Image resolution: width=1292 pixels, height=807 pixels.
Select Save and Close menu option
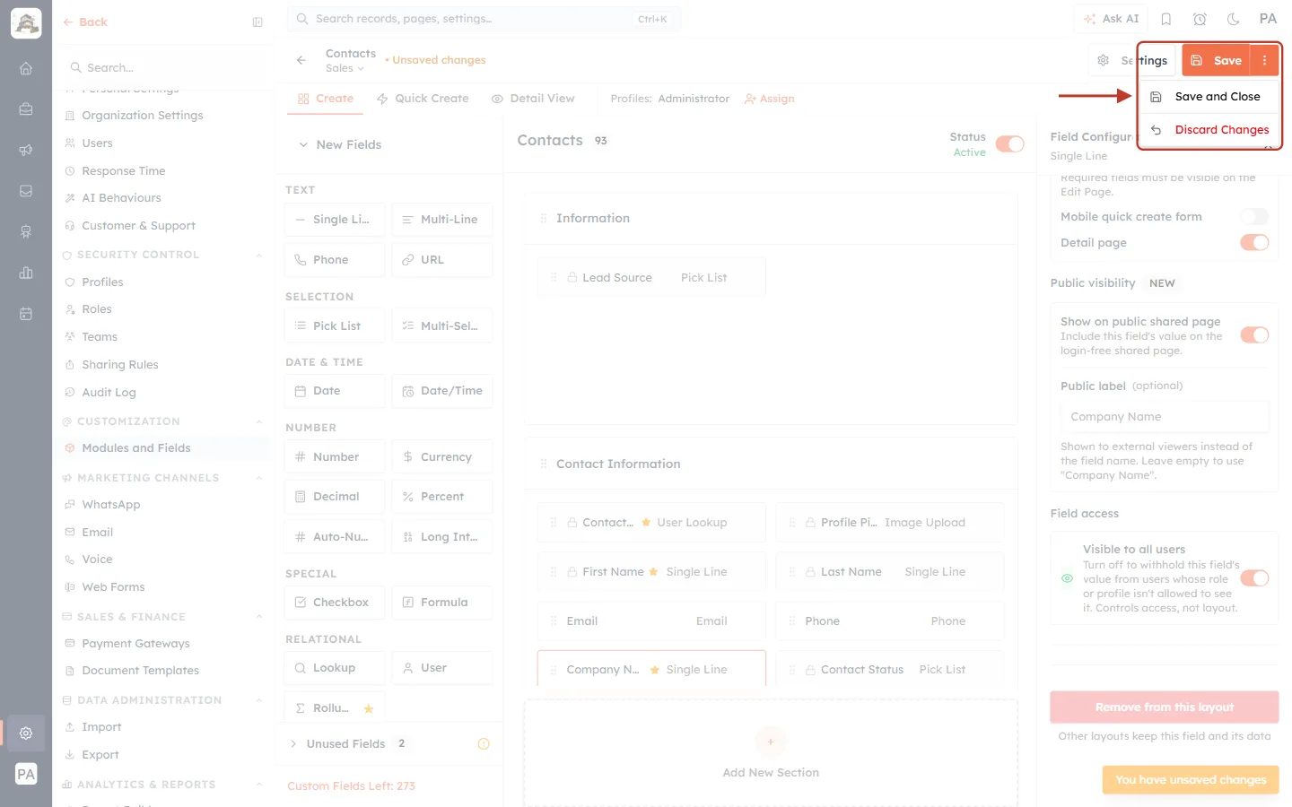[1208, 97]
